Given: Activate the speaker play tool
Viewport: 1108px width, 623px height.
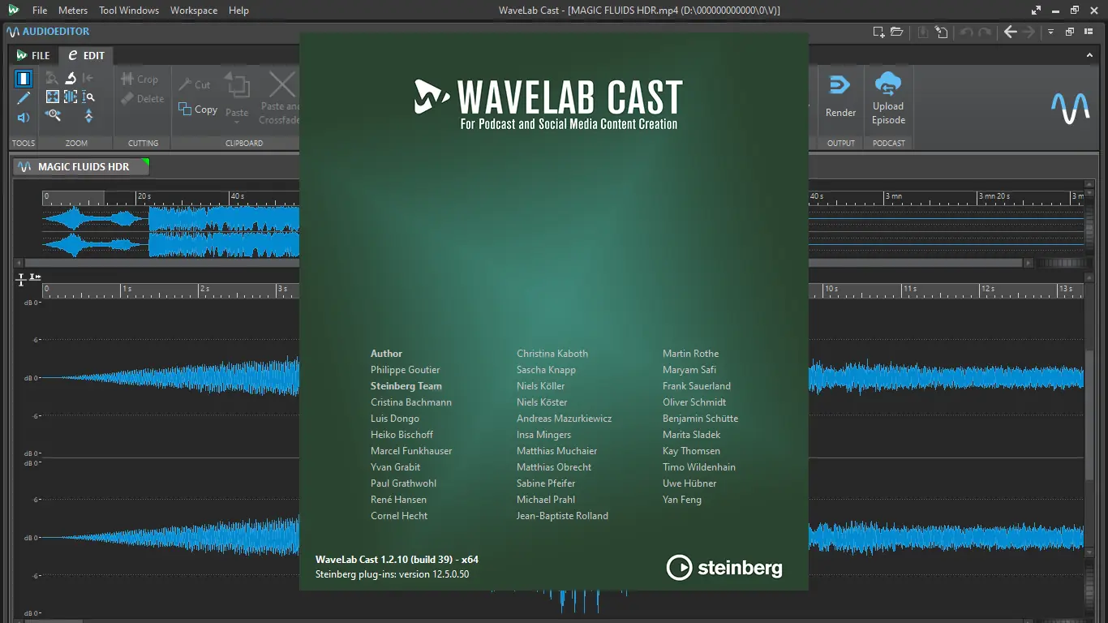Looking at the screenshot, I should [24, 118].
